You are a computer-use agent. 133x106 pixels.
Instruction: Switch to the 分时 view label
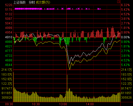[32, 2]
